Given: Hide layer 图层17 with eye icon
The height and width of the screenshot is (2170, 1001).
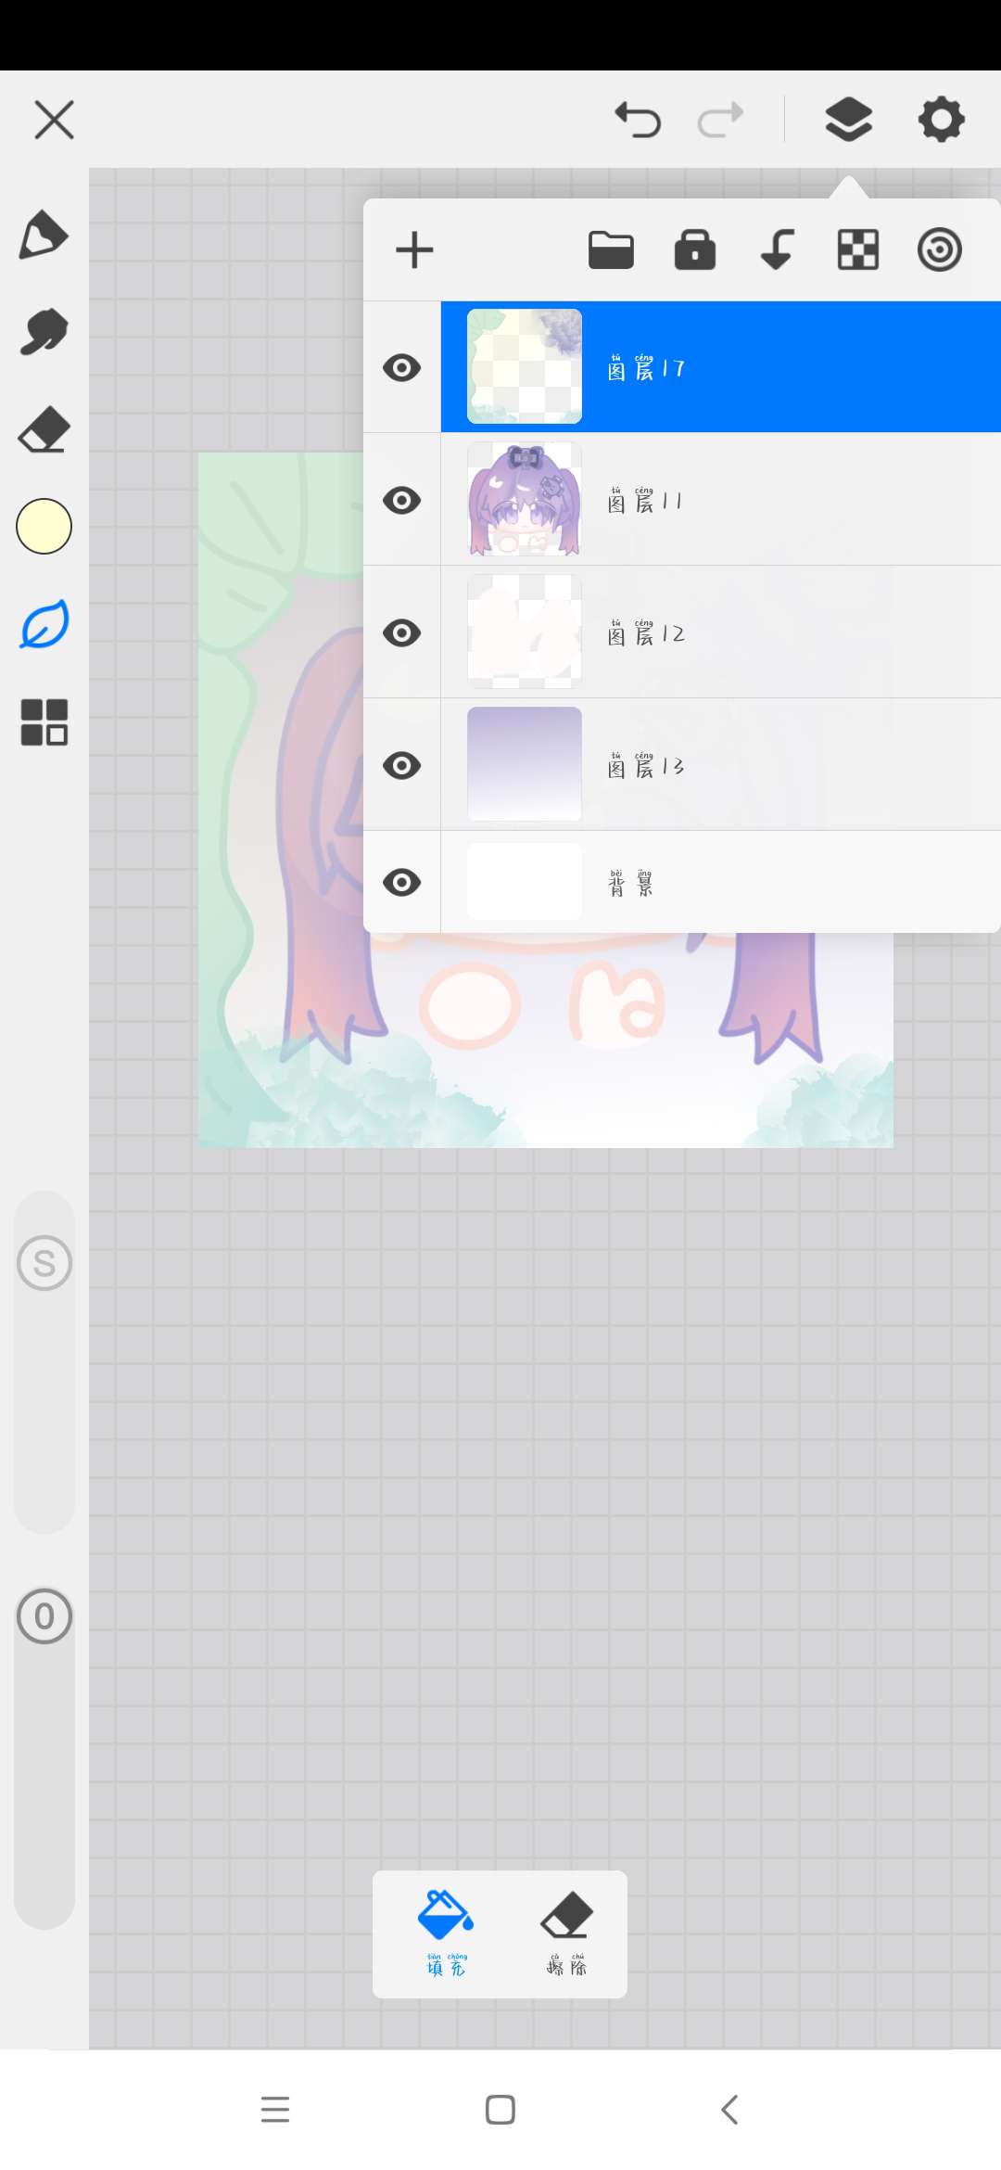Looking at the screenshot, I should [x=401, y=368].
